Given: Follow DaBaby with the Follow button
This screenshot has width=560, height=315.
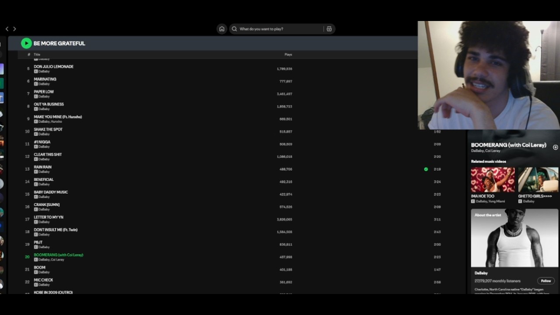Looking at the screenshot, I should coord(546,281).
